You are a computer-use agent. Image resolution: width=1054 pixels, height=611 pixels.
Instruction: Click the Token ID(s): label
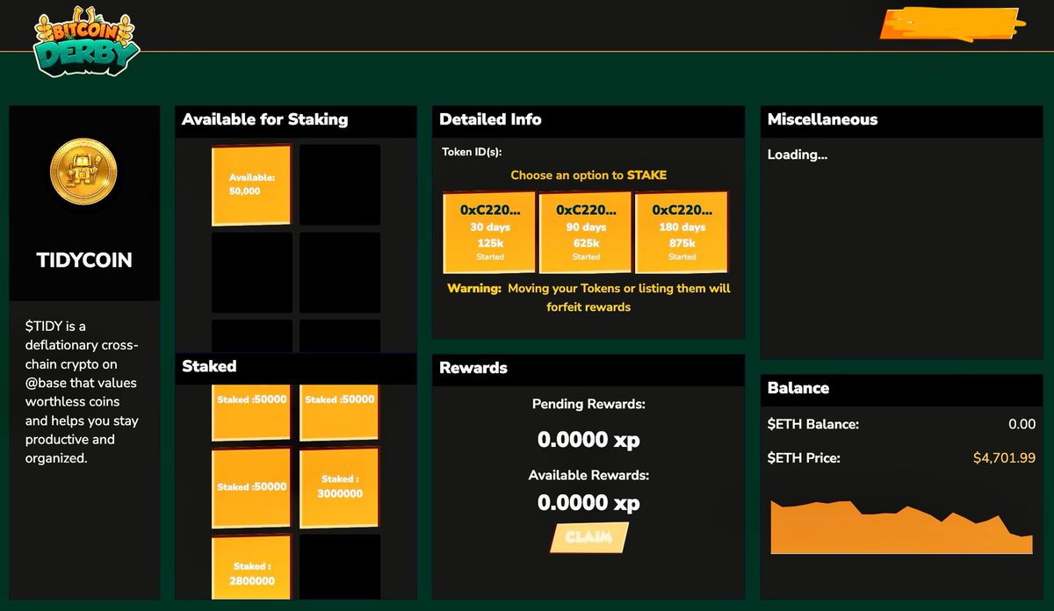coord(472,152)
